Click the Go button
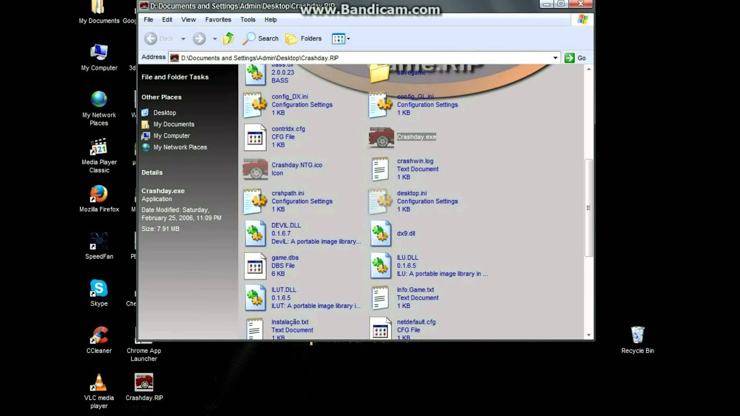The height and width of the screenshot is (416, 740). tap(575, 58)
